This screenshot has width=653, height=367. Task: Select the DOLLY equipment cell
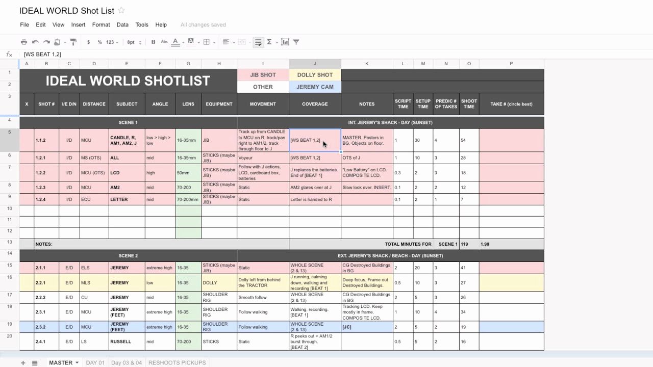[x=219, y=283]
